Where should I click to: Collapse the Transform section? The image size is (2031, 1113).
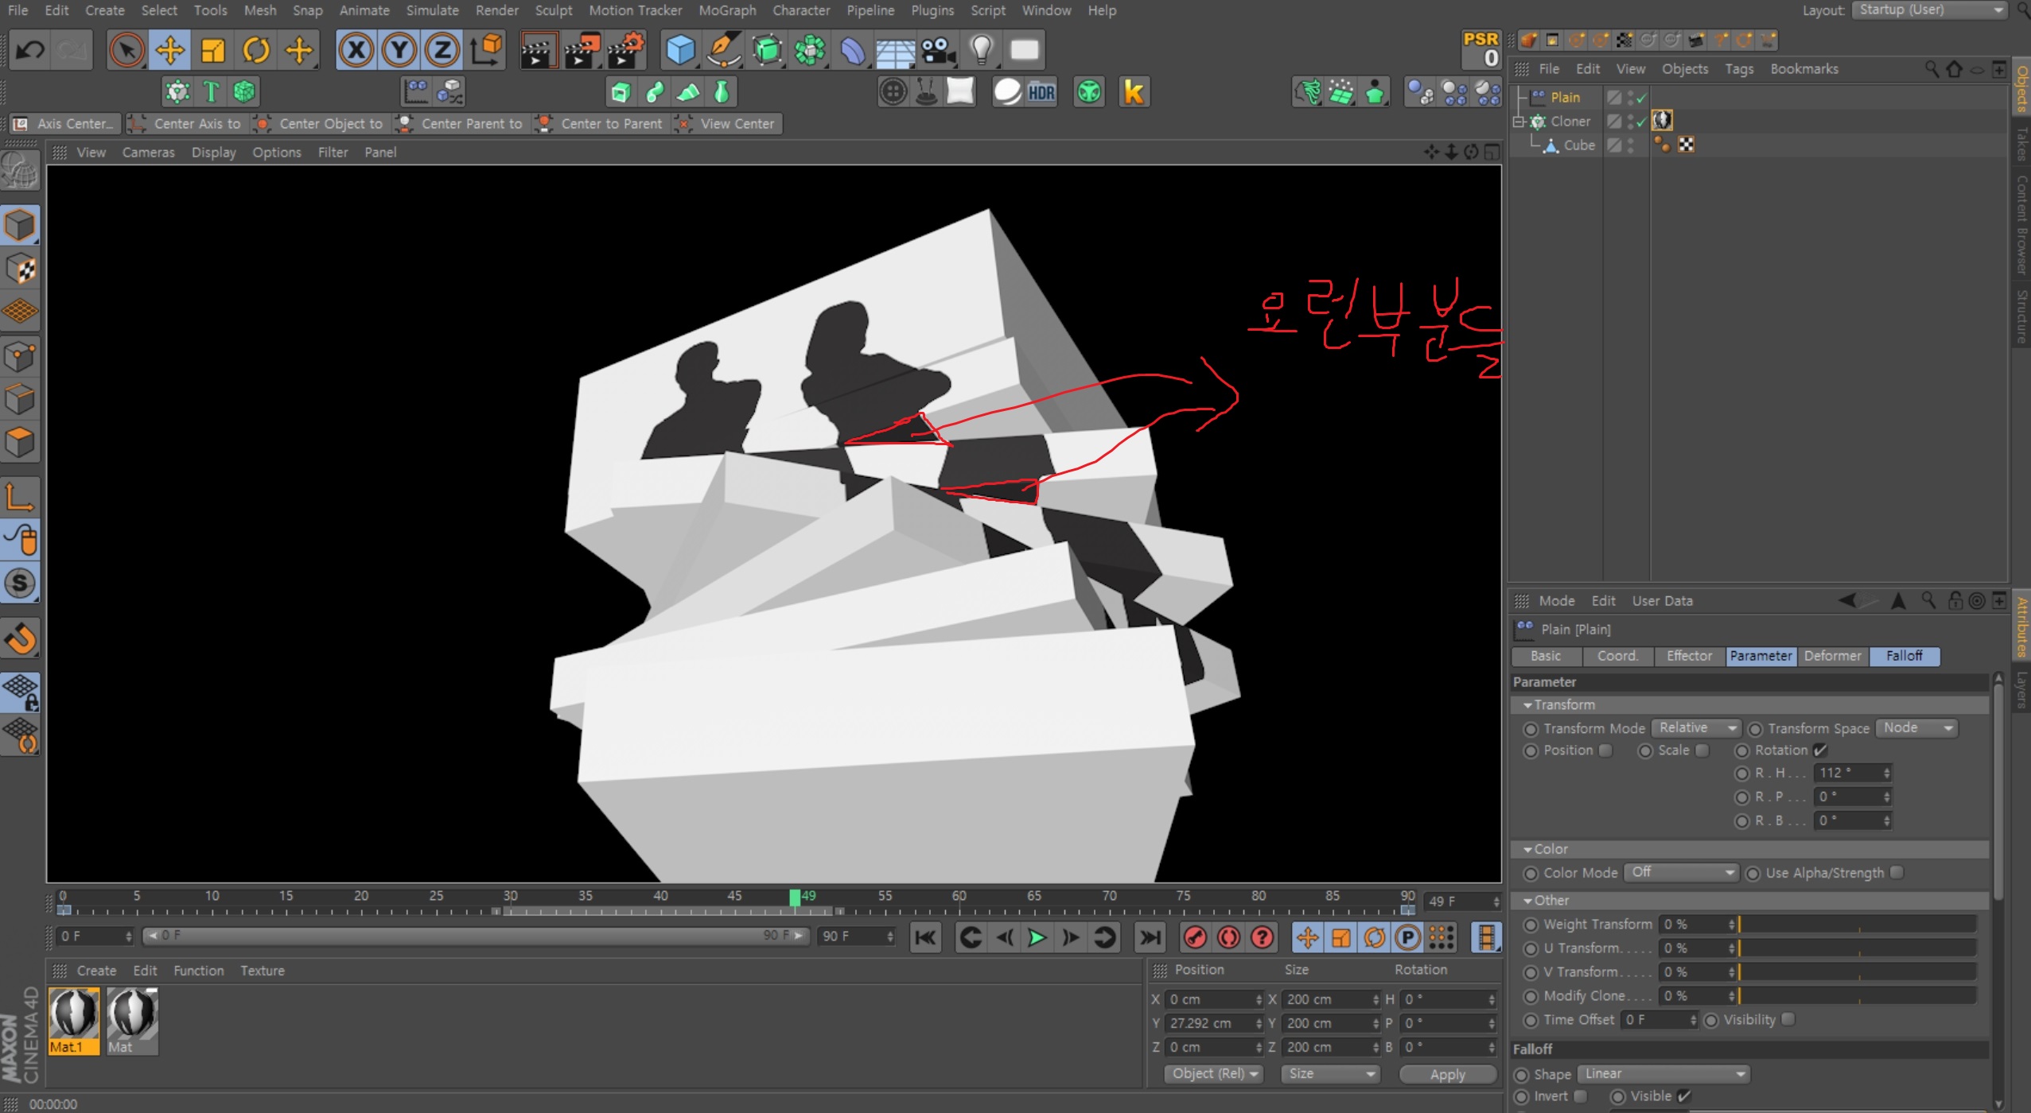point(1527,705)
